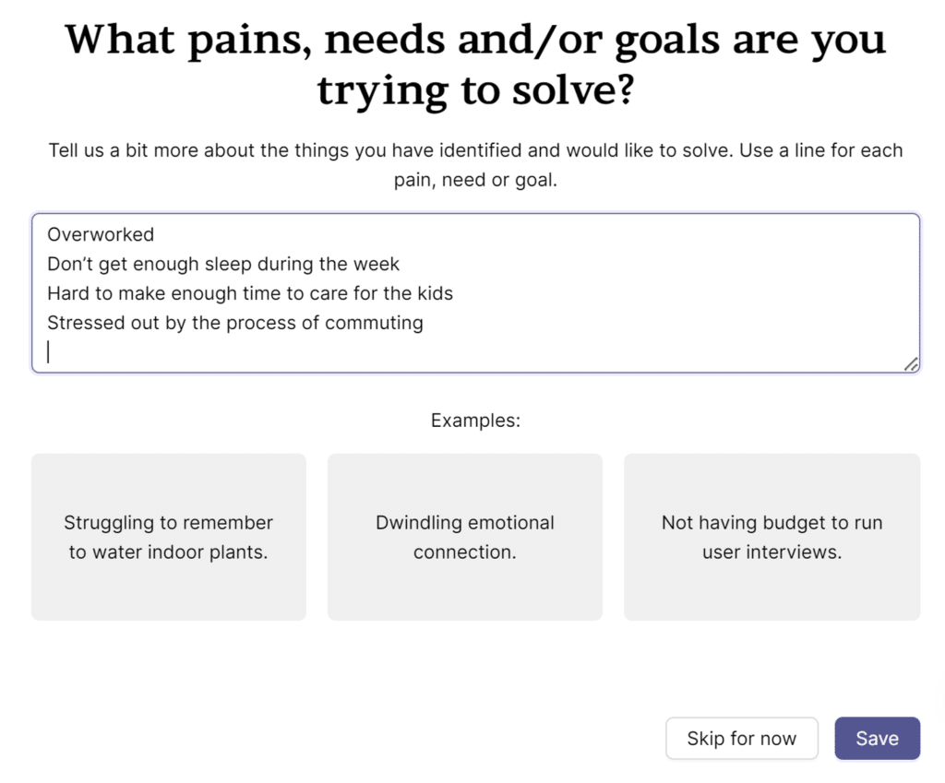Select the user interviews budget example card
The width and height of the screenshot is (945, 783).
click(x=772, y=537)
